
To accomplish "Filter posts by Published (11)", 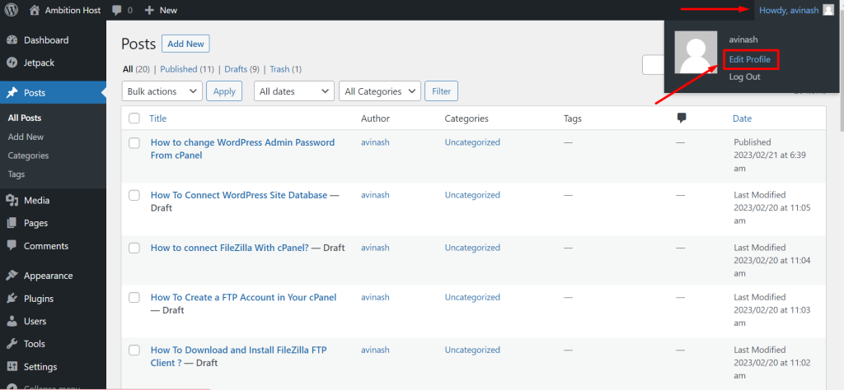I will point(187,69).
